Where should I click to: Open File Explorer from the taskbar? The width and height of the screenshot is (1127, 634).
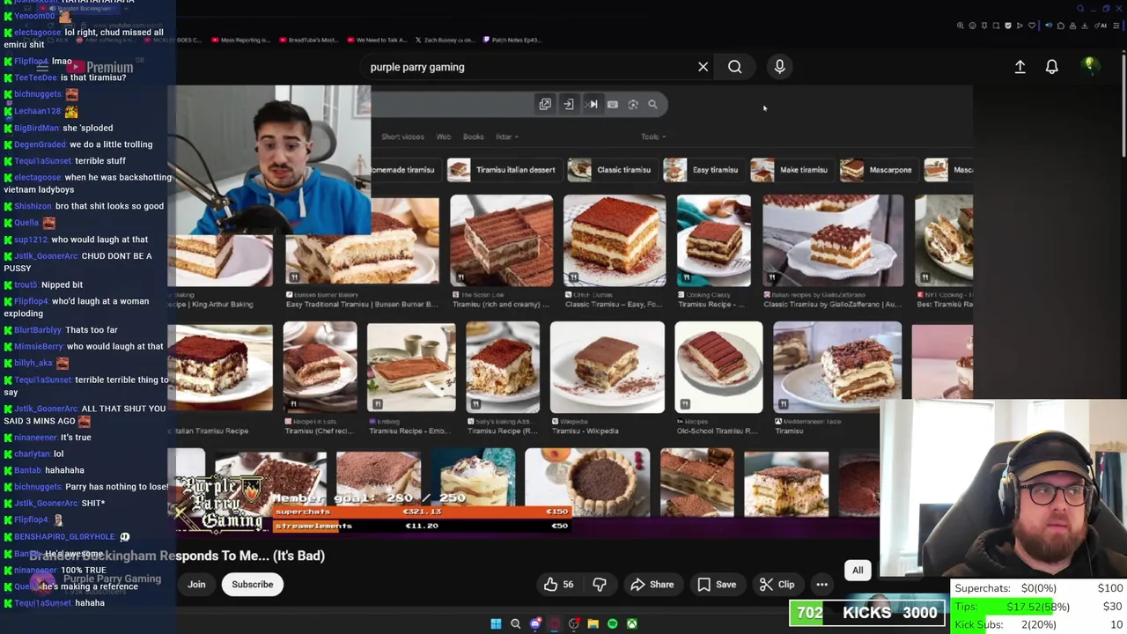(593, 623)
